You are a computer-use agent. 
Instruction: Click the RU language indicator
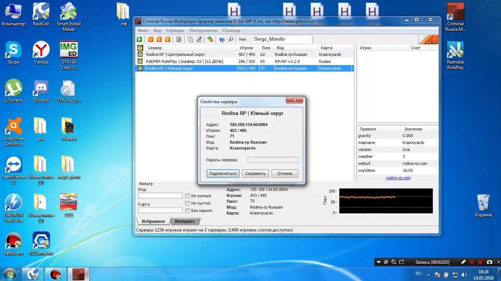click(418, 274)
